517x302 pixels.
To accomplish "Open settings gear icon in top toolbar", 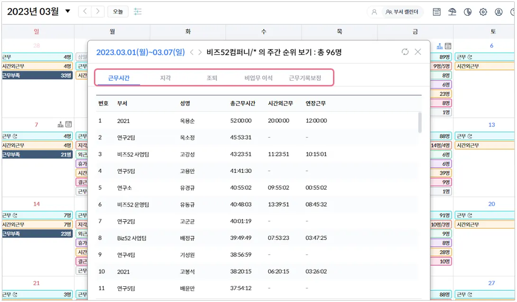I will point(483,12).
